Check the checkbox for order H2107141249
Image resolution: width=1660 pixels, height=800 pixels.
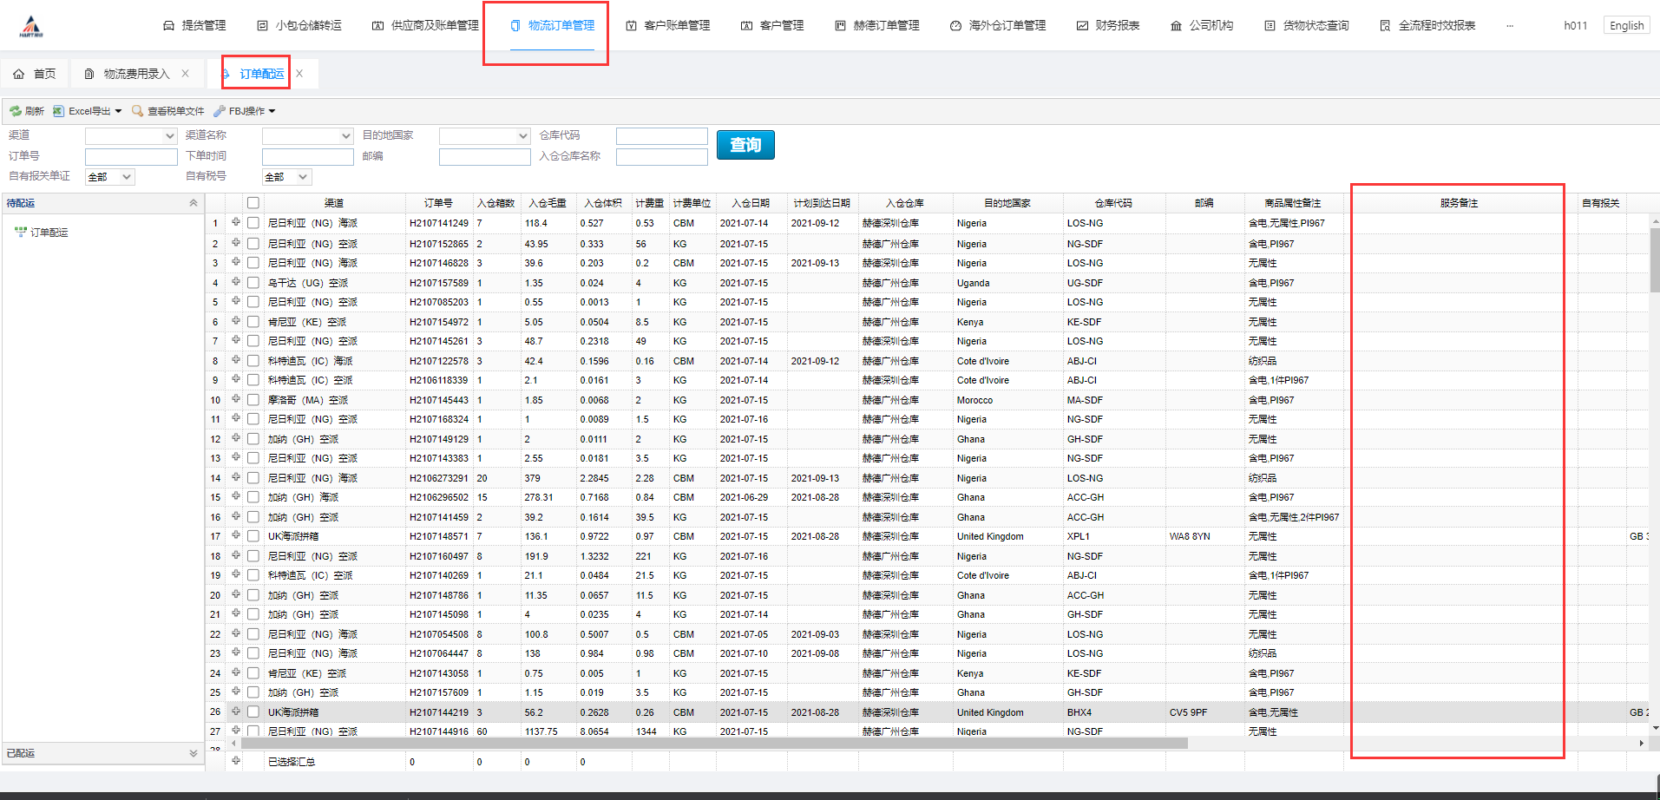tap(253, 223)
